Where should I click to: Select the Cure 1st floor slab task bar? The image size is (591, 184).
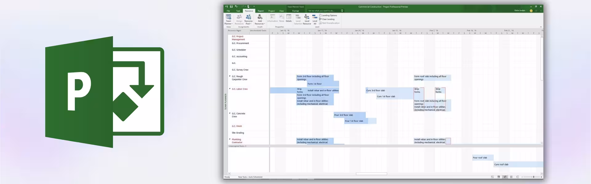tap(395, 97)
